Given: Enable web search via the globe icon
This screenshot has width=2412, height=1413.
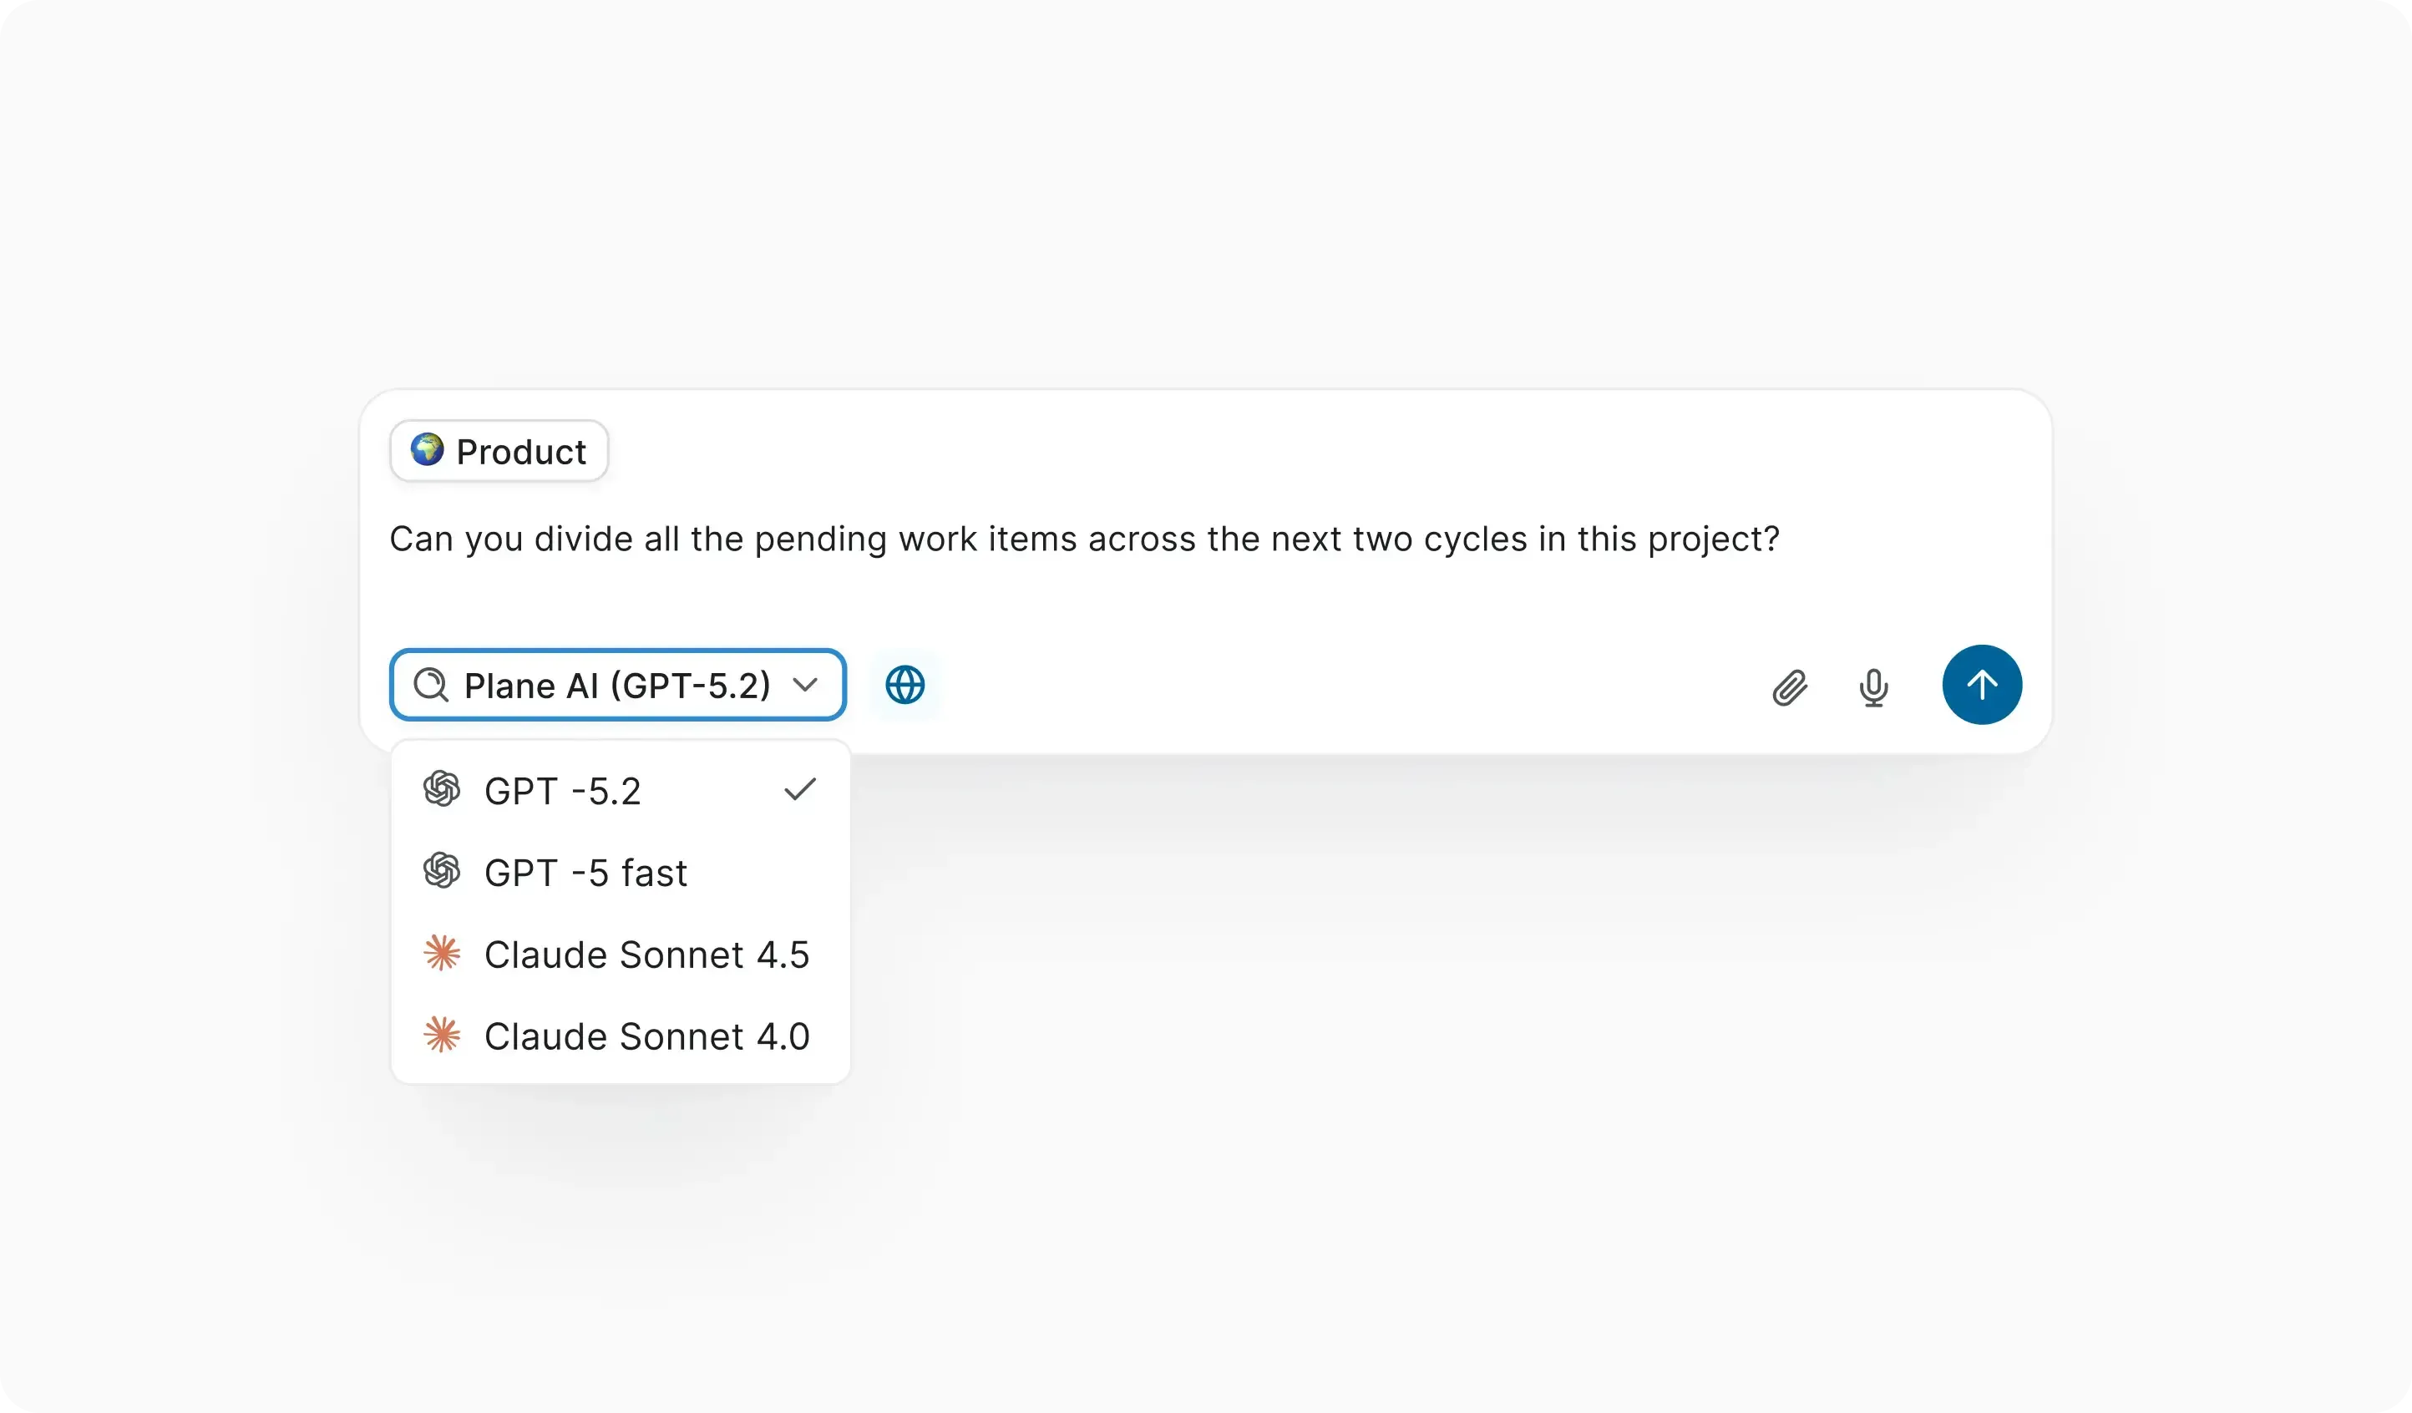Looking at the screenshot, I should pos(904,685).
